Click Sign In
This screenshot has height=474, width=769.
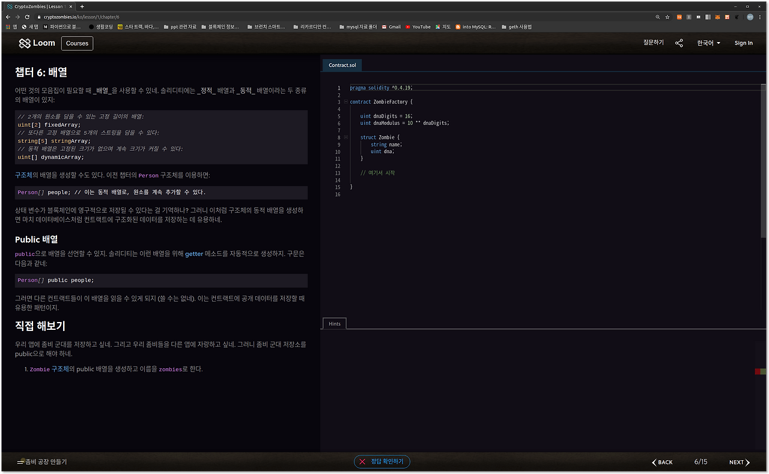point(744,43)
